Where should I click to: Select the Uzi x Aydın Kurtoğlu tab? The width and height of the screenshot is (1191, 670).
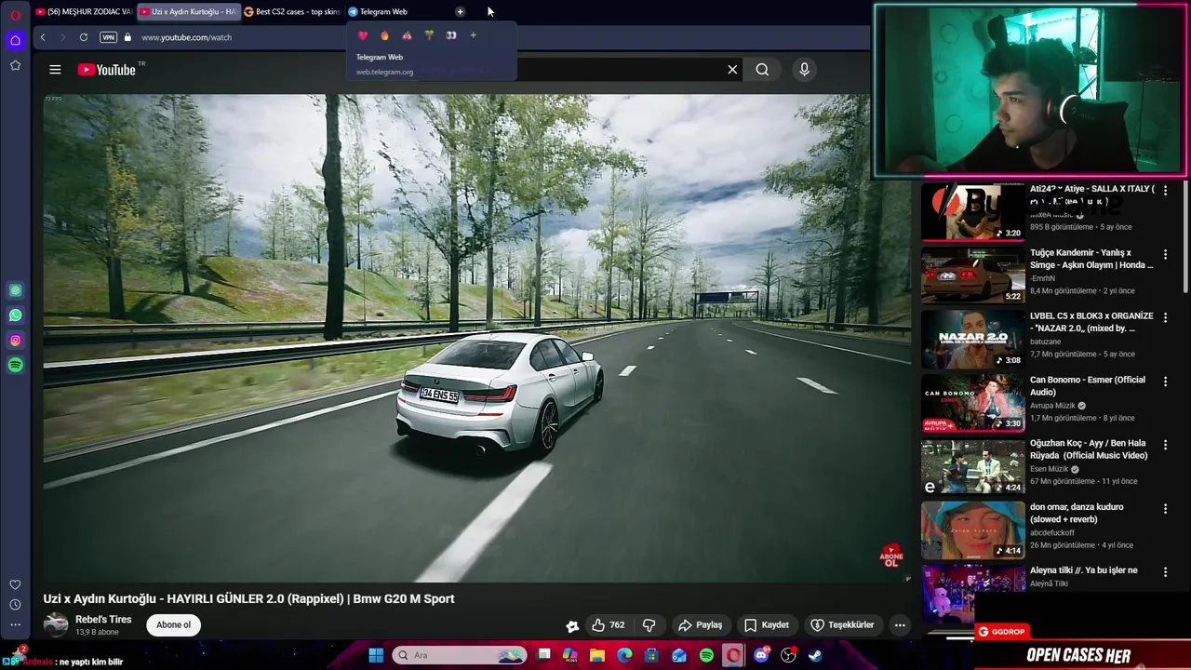click(189, 12)
